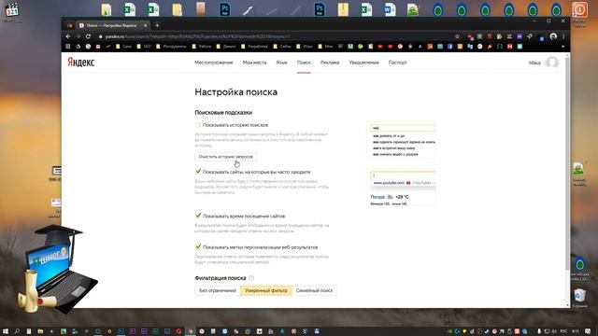Switch to the Уведомления tab

pos(363,63)
